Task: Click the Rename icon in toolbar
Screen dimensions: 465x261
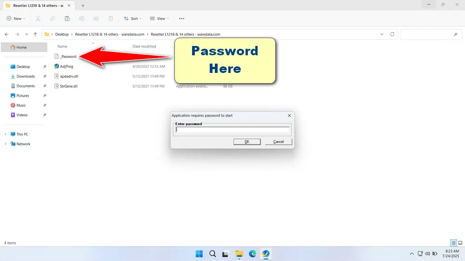Action: pyautogui.click(x=81, y=19)
